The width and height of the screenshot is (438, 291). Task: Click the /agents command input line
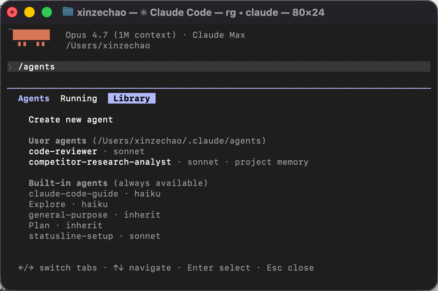(x=219, y=67)
